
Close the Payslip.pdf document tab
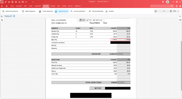14,16
